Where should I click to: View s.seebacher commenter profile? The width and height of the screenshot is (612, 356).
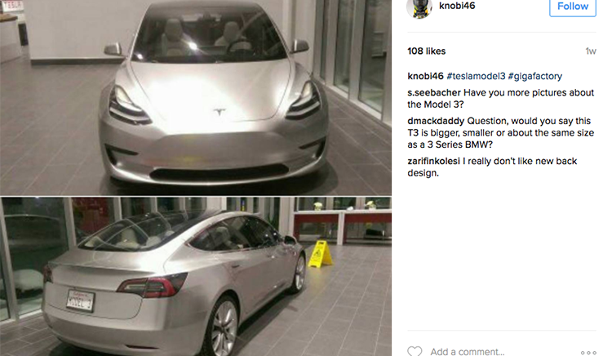(x=434, y=93)
